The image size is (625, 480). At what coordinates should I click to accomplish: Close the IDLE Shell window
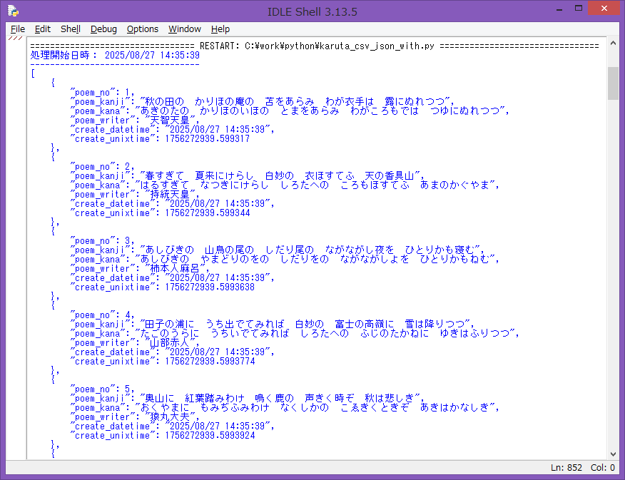[x=601, y=9]
